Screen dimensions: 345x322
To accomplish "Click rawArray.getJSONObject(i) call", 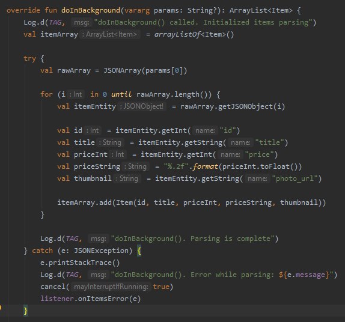I will tap(233, 106).
